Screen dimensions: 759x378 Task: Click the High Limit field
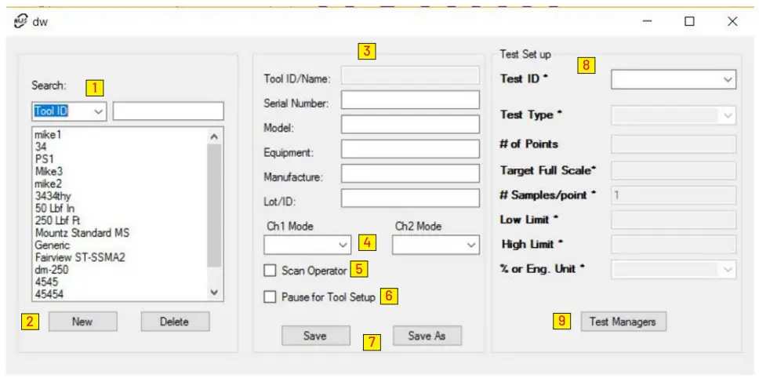(x=674, y=245)
